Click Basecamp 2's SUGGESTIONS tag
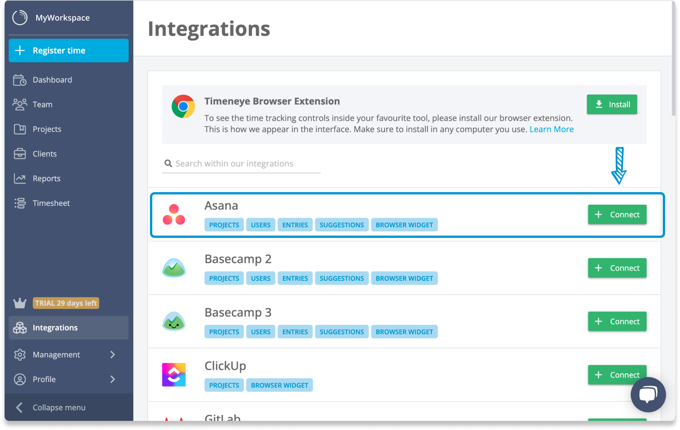This screenshot has height=430, width=680. (x=342, y=278)
